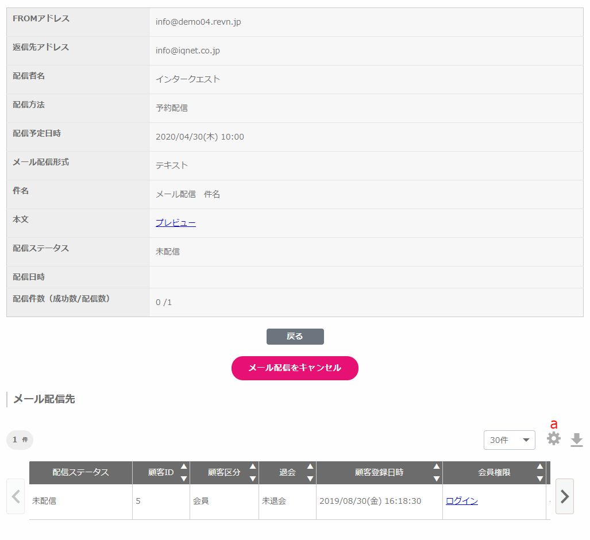The width and height of the screenshot is (590, 540).
Task: Open table settings with the gear icon
Action: [553, 439]
